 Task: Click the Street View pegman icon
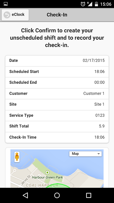(x=17, y=157)
